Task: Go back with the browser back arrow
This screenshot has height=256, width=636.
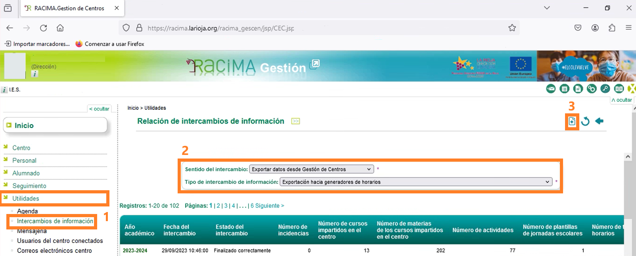Action: point(10,28)
